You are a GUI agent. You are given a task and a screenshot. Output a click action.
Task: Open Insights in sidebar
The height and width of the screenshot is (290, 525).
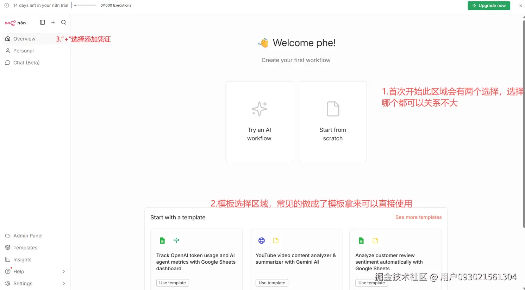click(35, 259)
